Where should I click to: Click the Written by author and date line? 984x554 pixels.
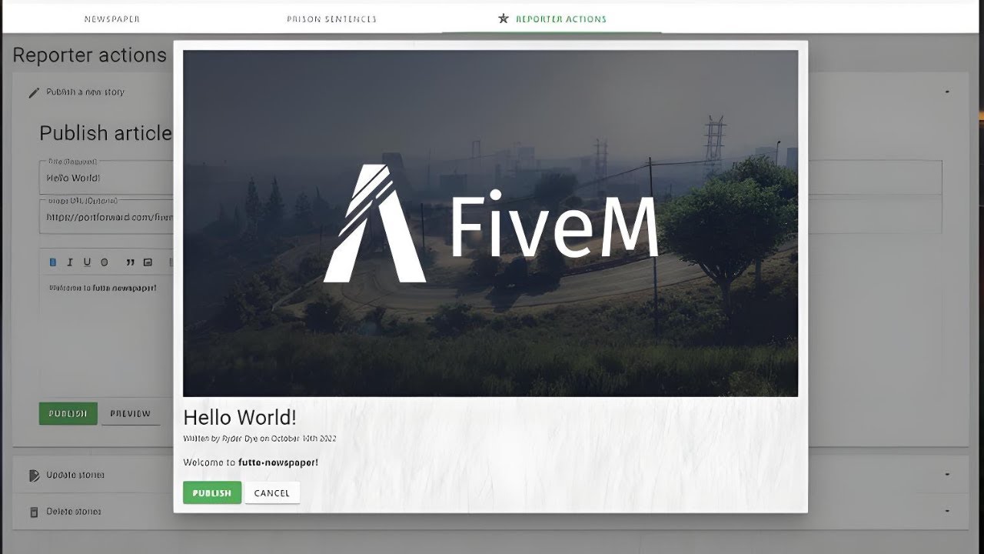tap(260, 439)
